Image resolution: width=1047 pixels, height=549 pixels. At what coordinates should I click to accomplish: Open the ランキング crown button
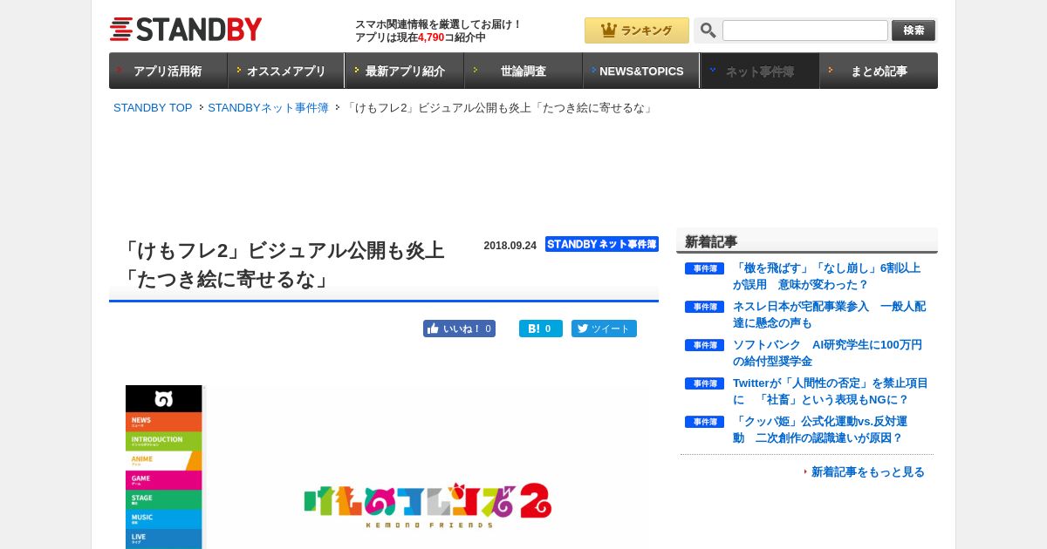(x=637, y=30)
